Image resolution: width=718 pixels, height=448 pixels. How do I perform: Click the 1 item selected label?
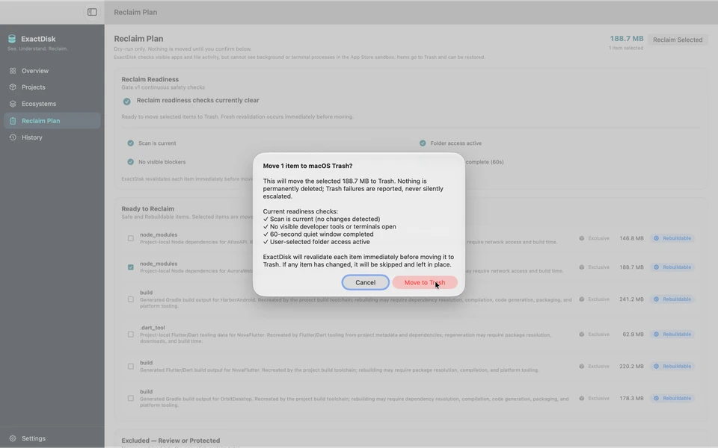click(x=626, y=48)
